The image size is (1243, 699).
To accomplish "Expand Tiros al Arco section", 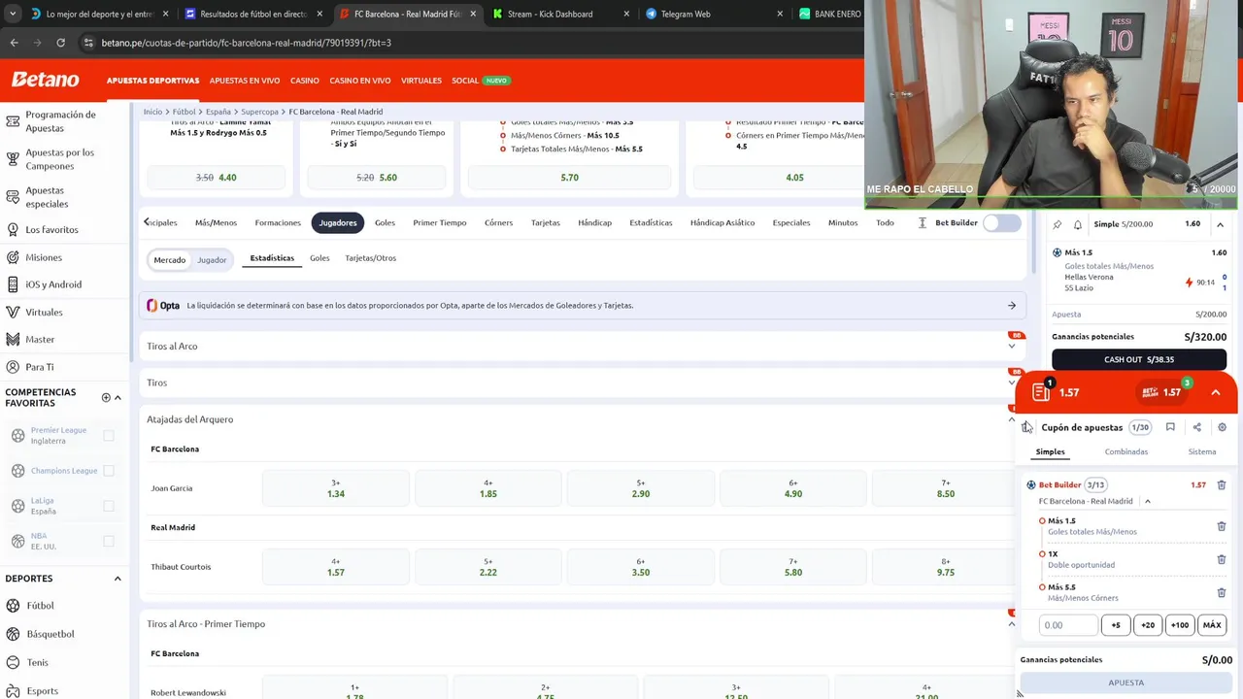I will point(1011,347).
